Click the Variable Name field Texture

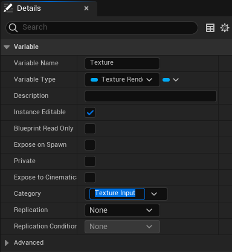point(123,63)
